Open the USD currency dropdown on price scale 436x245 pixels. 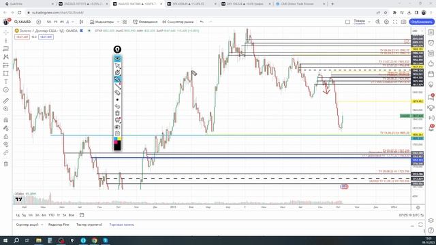[418, 31]
